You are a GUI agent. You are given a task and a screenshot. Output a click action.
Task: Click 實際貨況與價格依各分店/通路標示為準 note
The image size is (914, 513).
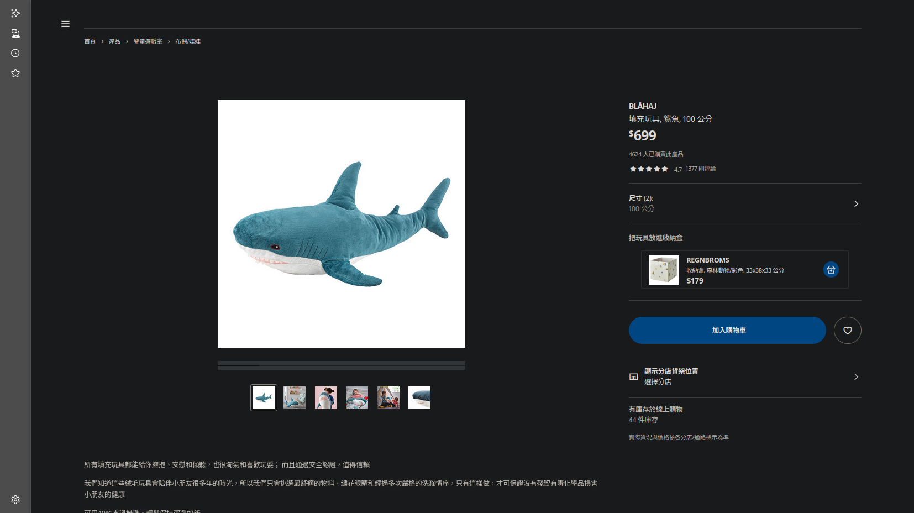(679, 437)
